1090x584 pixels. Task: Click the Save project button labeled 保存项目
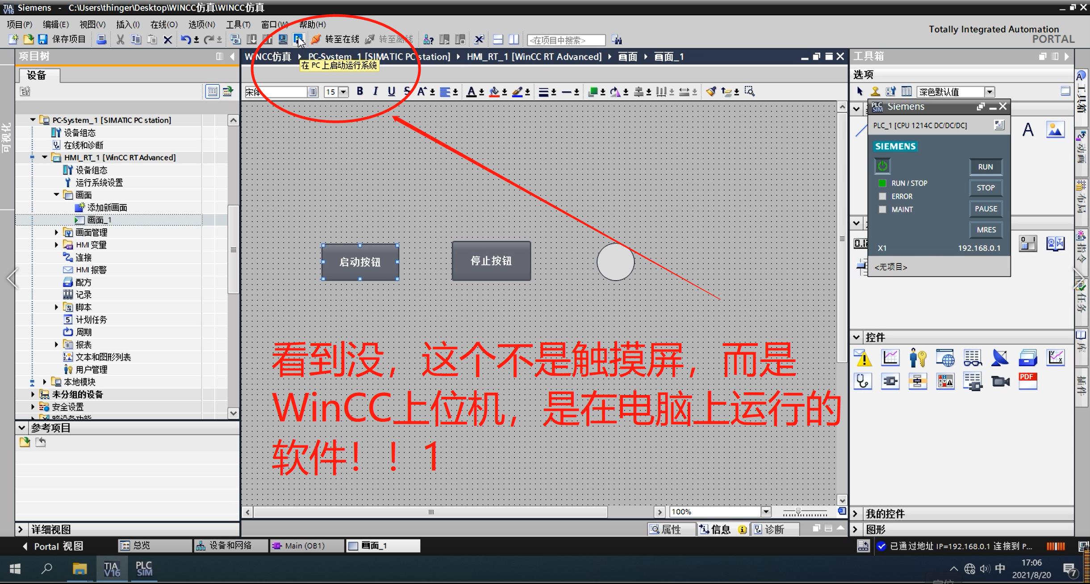(x=62, y=39)
